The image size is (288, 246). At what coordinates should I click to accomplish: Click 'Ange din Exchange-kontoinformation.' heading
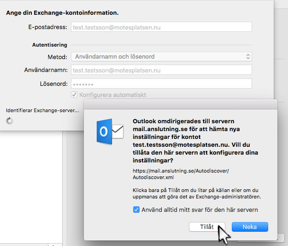[x=63, y=13]
